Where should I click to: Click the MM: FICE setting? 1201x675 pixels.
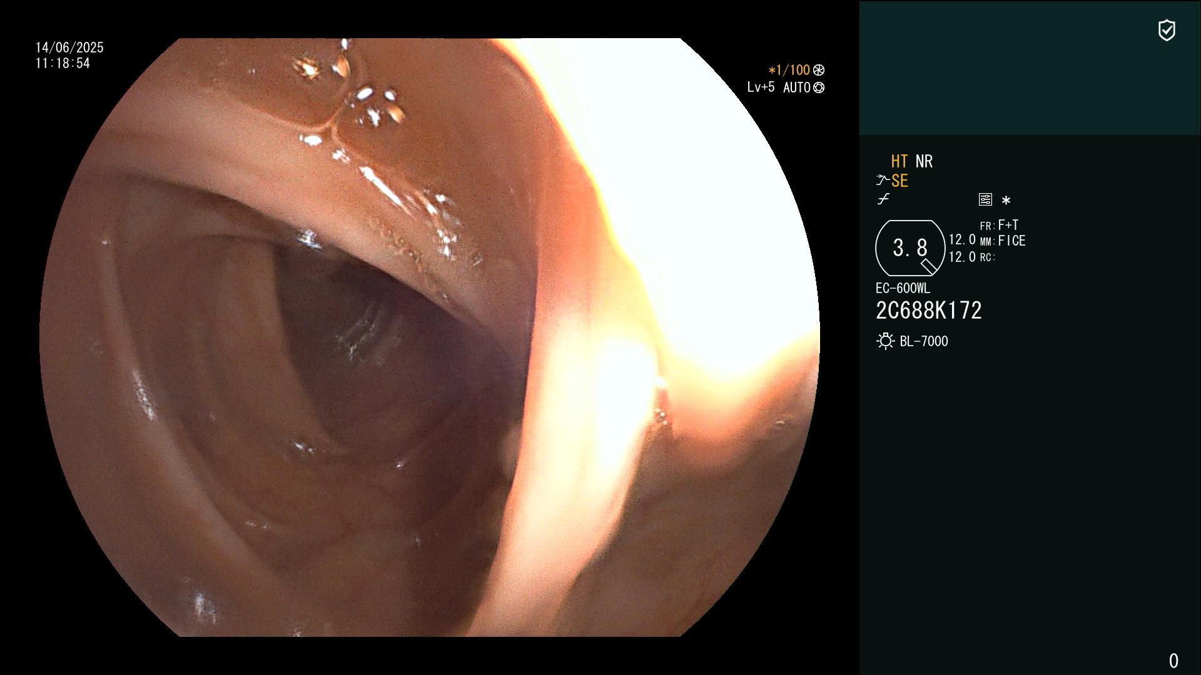[1003, 241]
